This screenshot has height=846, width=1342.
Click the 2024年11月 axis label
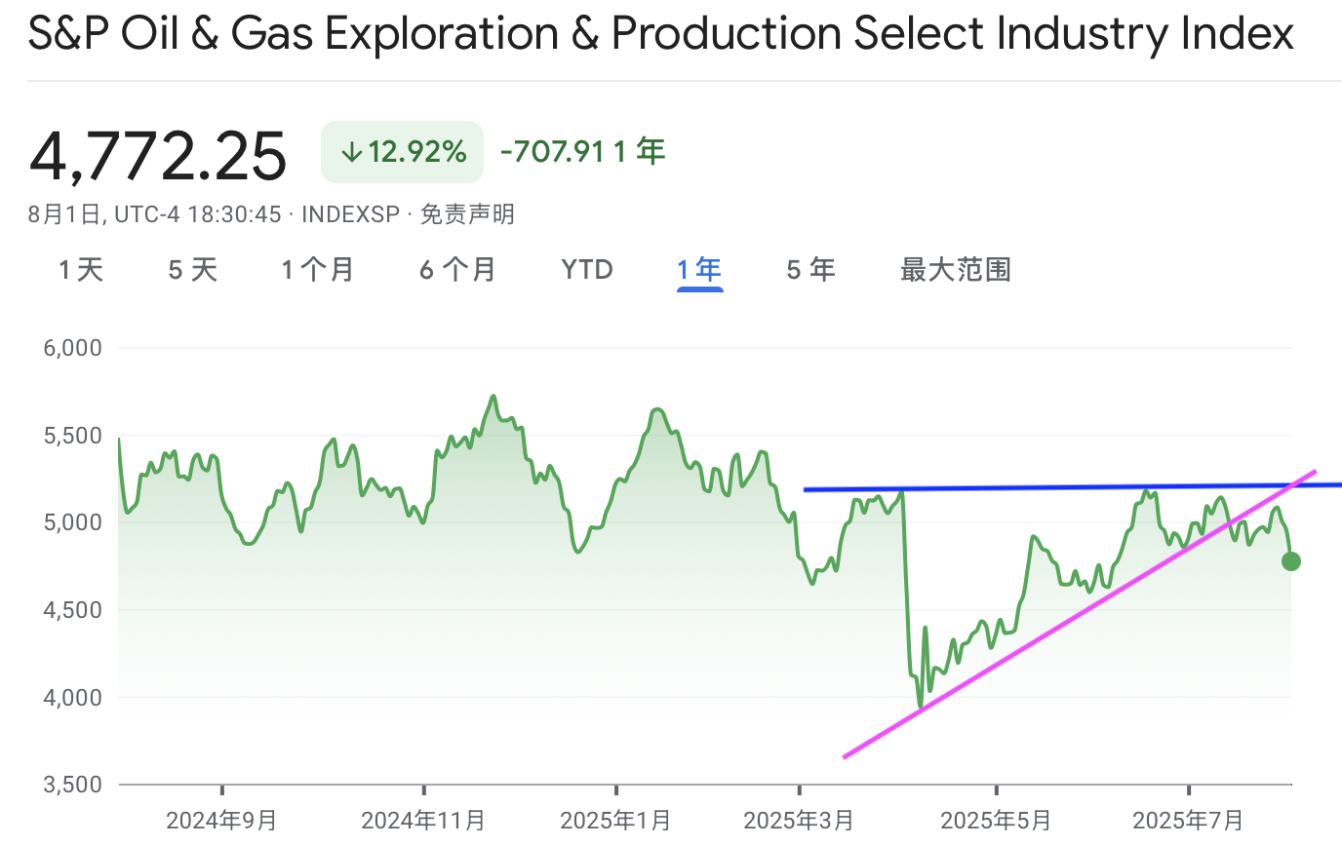(x=423, y=821)
